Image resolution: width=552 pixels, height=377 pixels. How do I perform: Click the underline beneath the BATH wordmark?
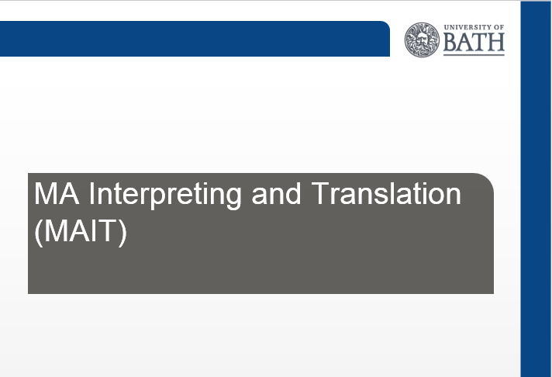point(474,54)
